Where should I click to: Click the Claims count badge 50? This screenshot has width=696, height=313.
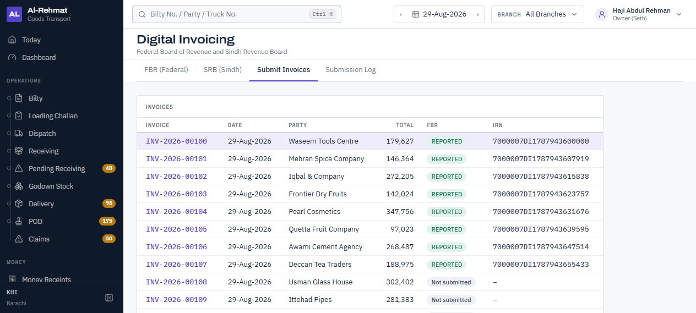pyautogui.click(x=109, y=239)
